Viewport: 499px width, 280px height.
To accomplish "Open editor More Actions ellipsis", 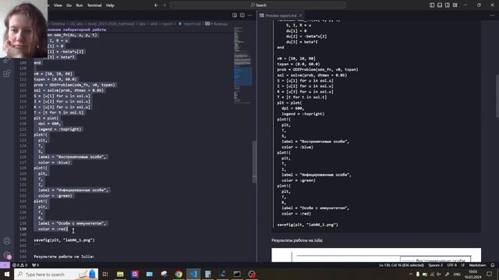I will (x=249, y=16).
